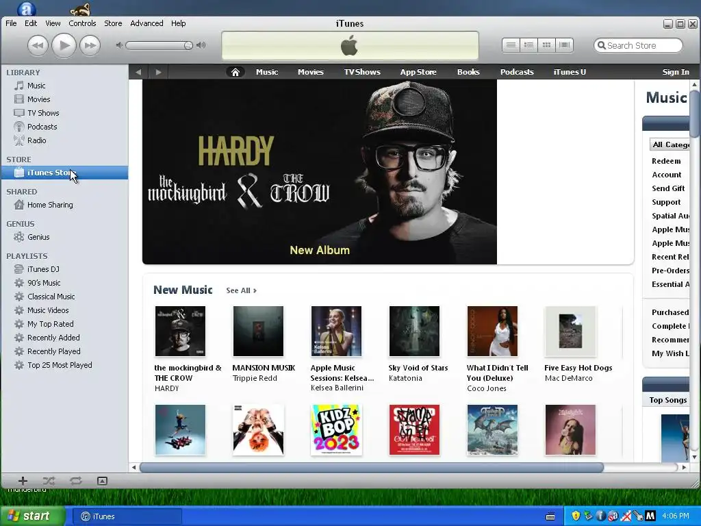Click the store Home icon

(235, 72)
